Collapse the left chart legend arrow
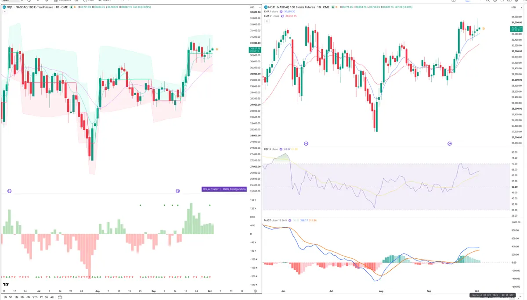Screen dimensions: 527x300 click(x=4, y=12)
